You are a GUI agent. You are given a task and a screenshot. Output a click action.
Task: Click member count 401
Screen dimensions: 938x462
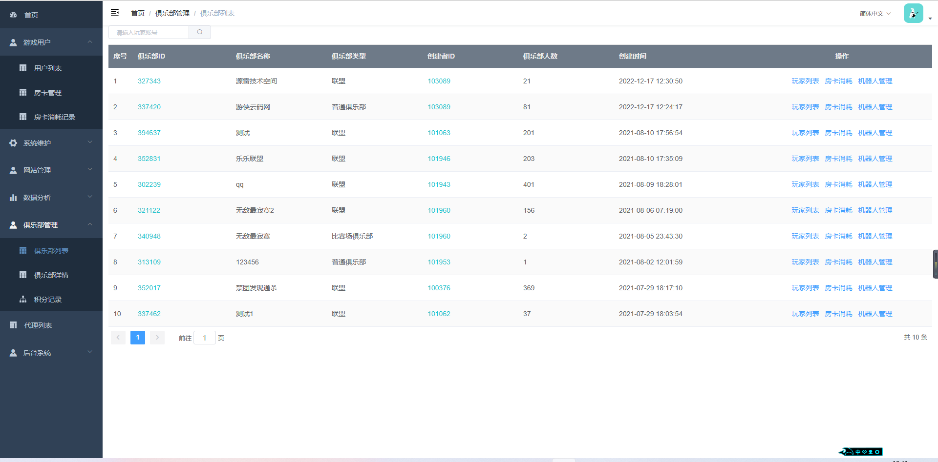(529, 184)
